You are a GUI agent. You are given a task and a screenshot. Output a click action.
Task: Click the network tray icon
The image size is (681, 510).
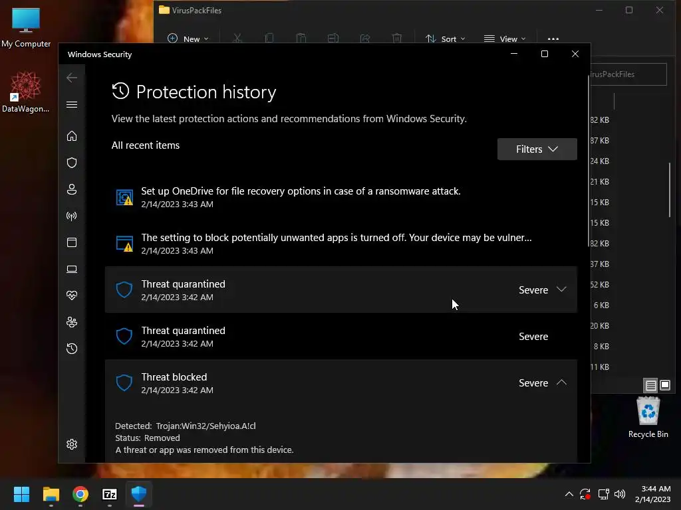pos(603,494)
